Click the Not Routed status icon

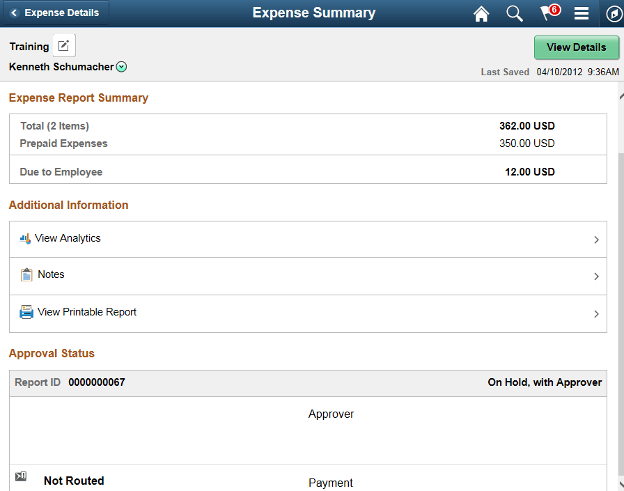pyautogui.click(x=21, y=476)
